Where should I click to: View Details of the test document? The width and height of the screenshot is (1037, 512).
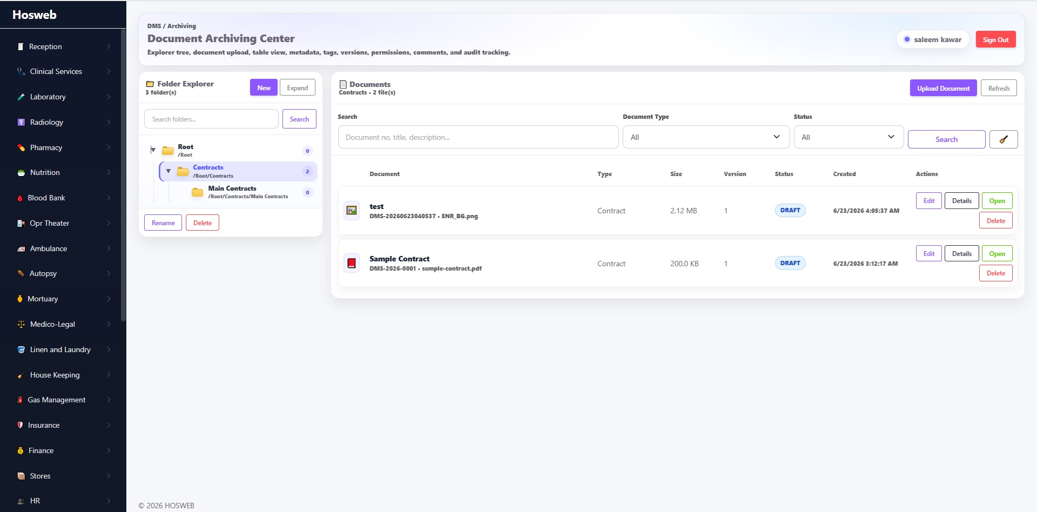coord(961,200)
